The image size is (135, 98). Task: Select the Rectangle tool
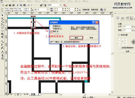[x=2, y=28]
